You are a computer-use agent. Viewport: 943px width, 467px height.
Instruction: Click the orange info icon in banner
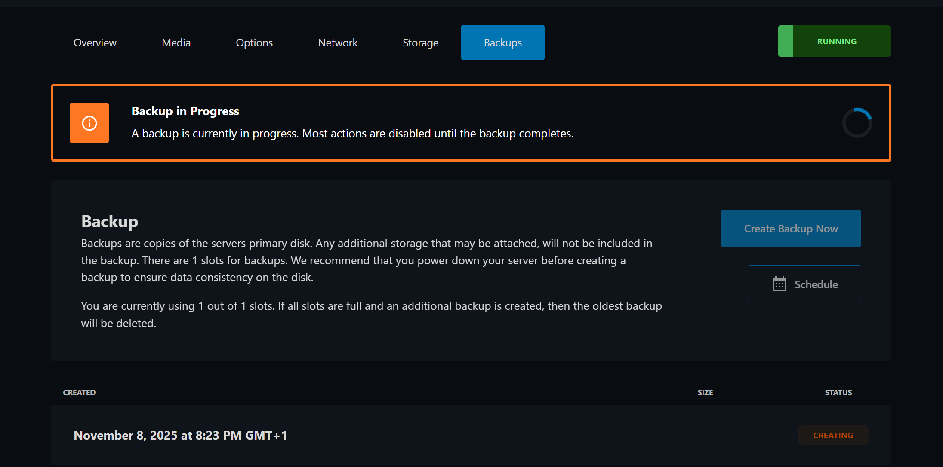coord(89,123)
